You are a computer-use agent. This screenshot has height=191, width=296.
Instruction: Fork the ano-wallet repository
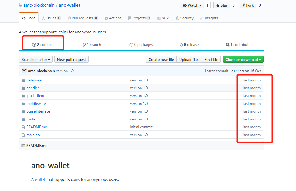pos(248,5)
